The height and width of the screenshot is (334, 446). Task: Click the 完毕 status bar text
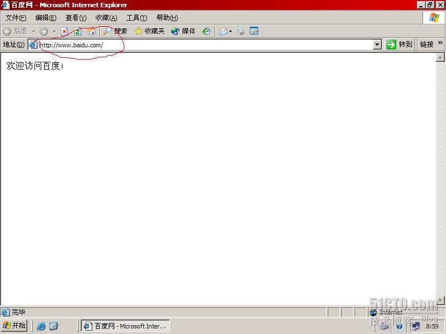(x=18, y=312)
